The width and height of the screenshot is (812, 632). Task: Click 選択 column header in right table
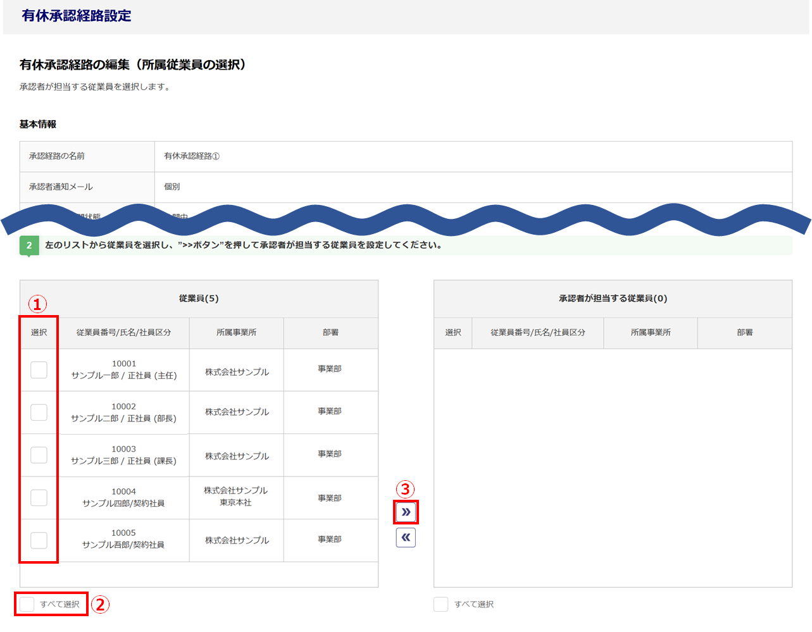[x=453, y=333]
